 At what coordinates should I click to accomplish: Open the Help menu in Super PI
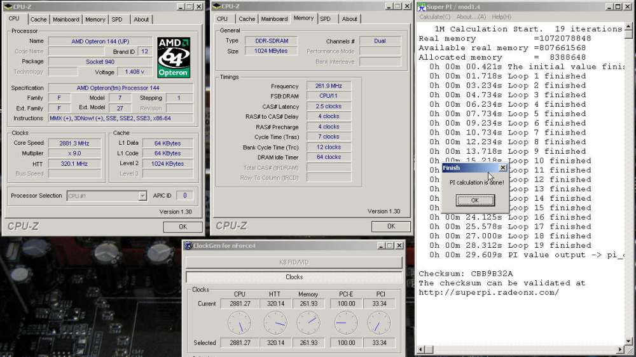point(501,17)
